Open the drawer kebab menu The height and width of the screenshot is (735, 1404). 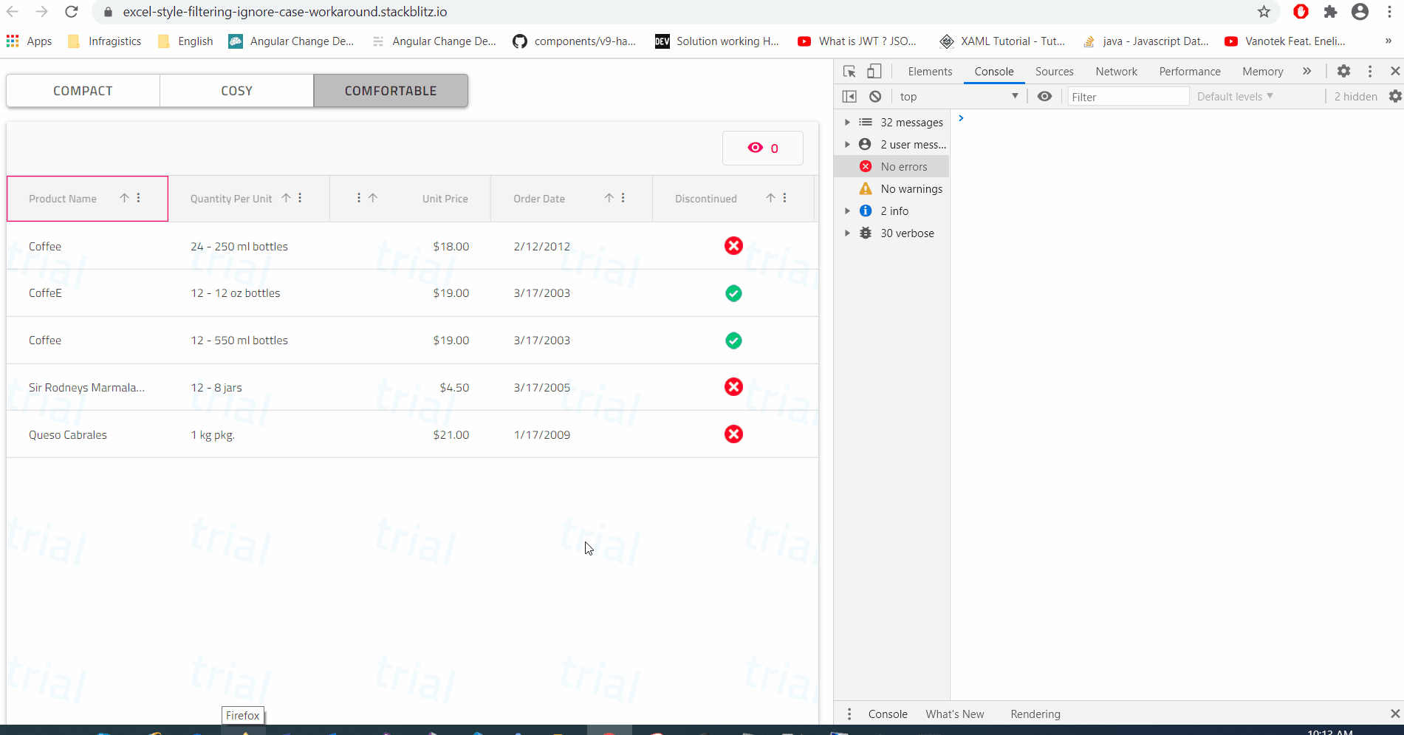[849, 714]
